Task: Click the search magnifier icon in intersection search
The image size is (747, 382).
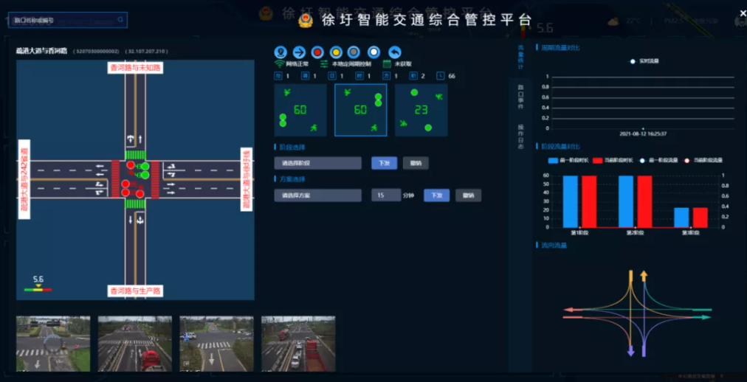Action: (120, 20)
